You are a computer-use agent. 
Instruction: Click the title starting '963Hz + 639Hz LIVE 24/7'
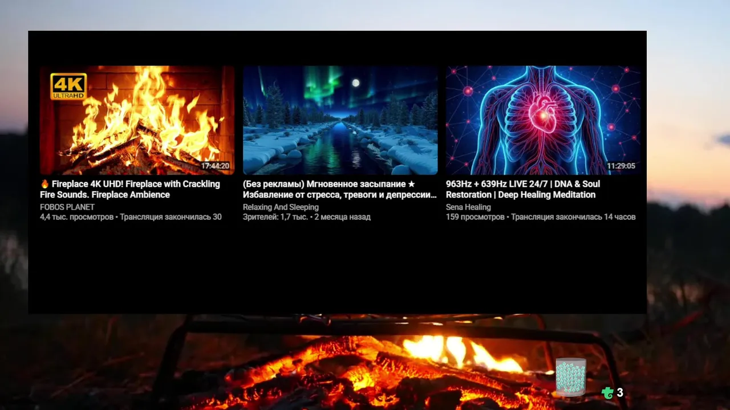point(523,189)
